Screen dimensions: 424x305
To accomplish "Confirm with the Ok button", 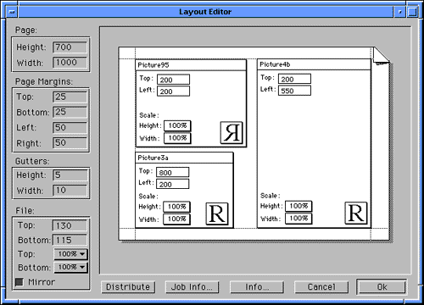I will pyautogui.click(x=382, y=287).
